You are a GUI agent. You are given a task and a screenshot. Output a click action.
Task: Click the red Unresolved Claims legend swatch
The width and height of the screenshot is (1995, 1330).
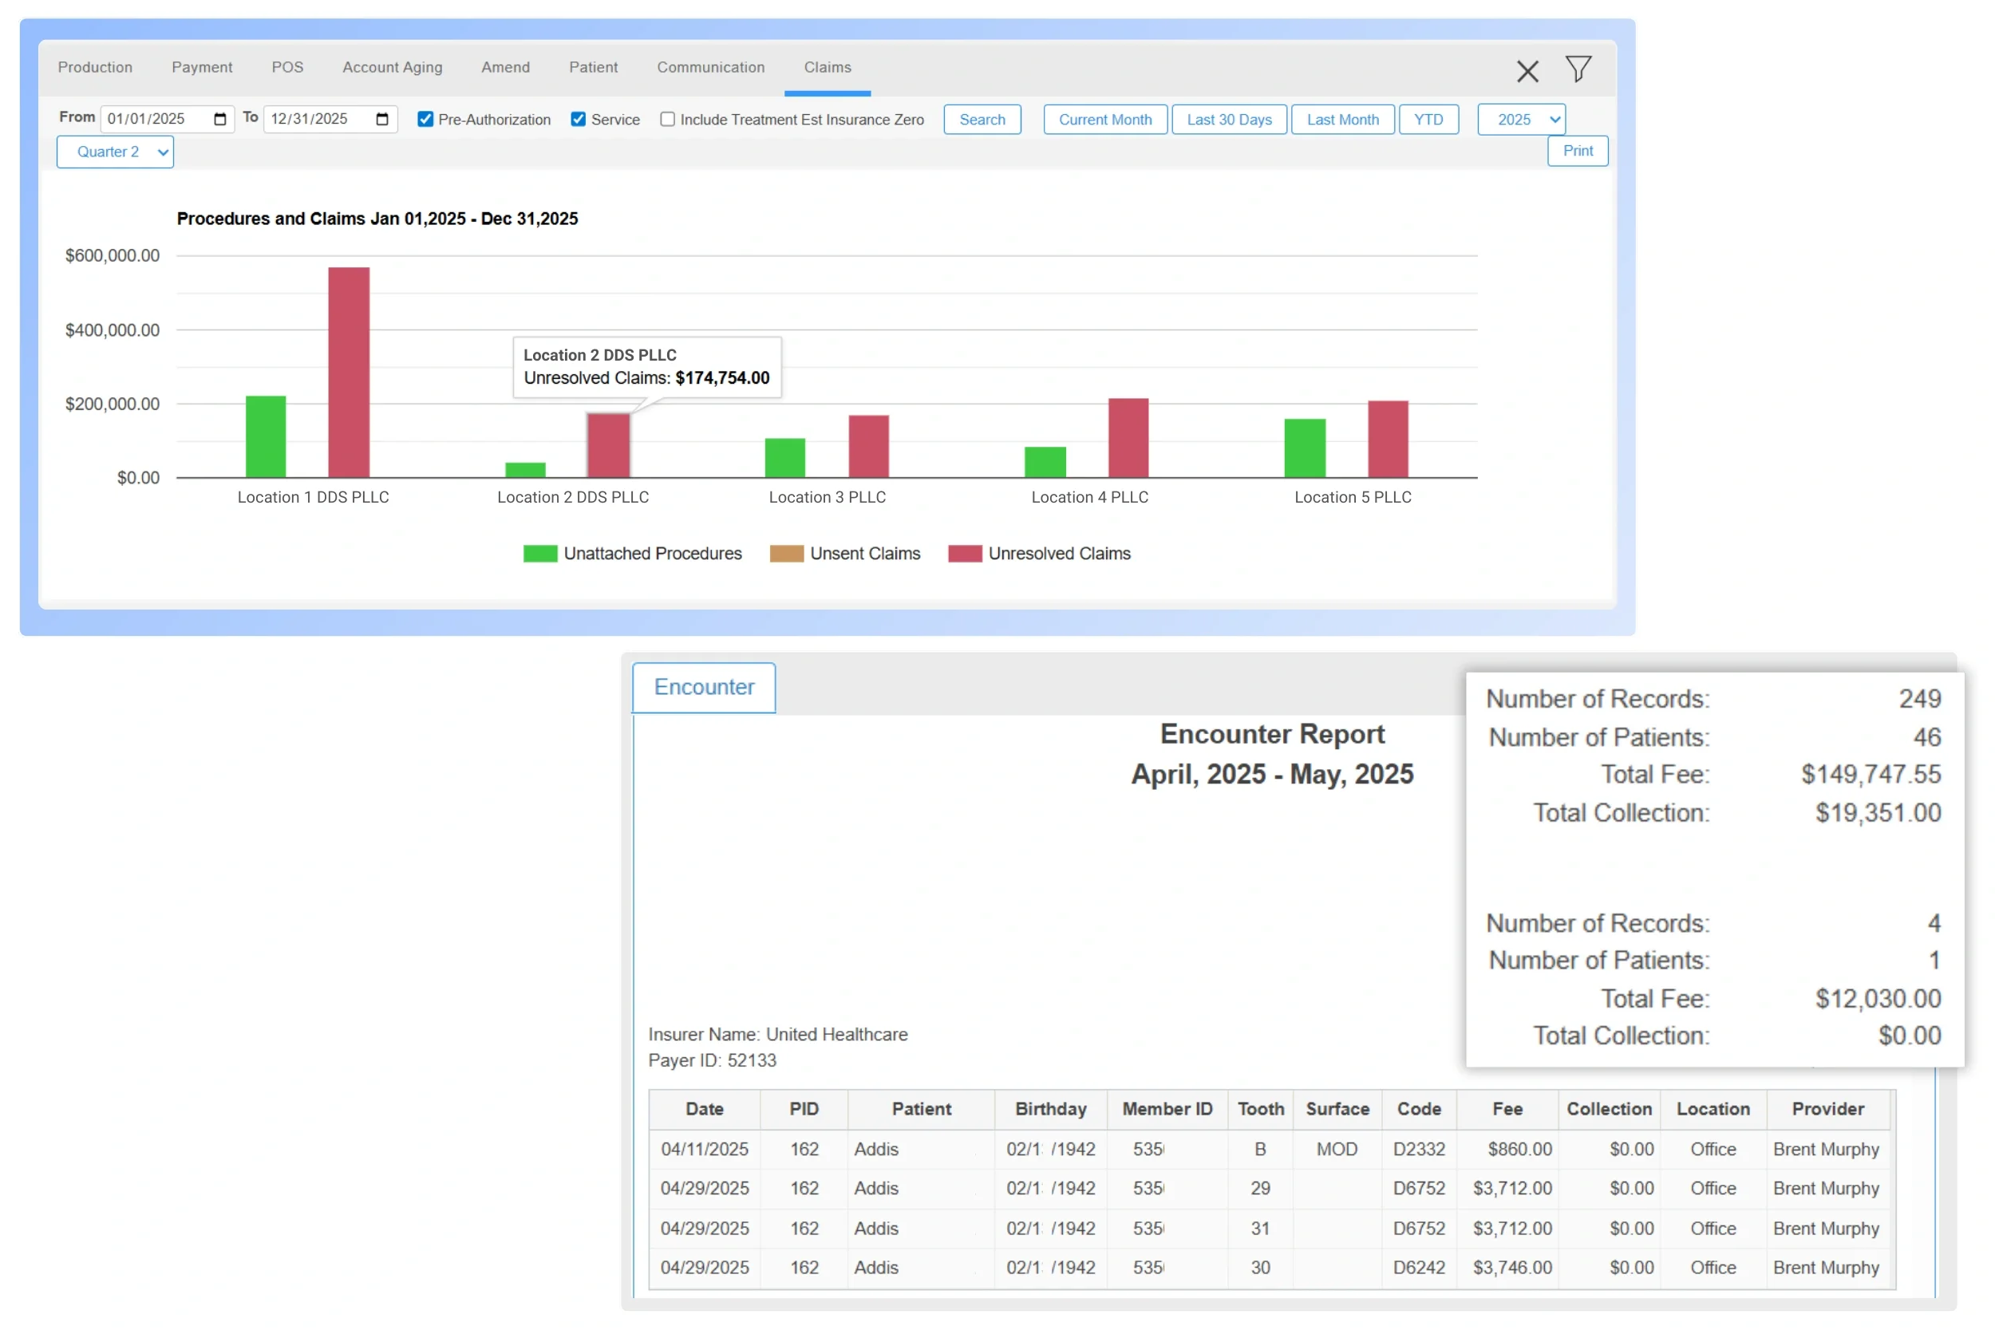pos(965,554)
